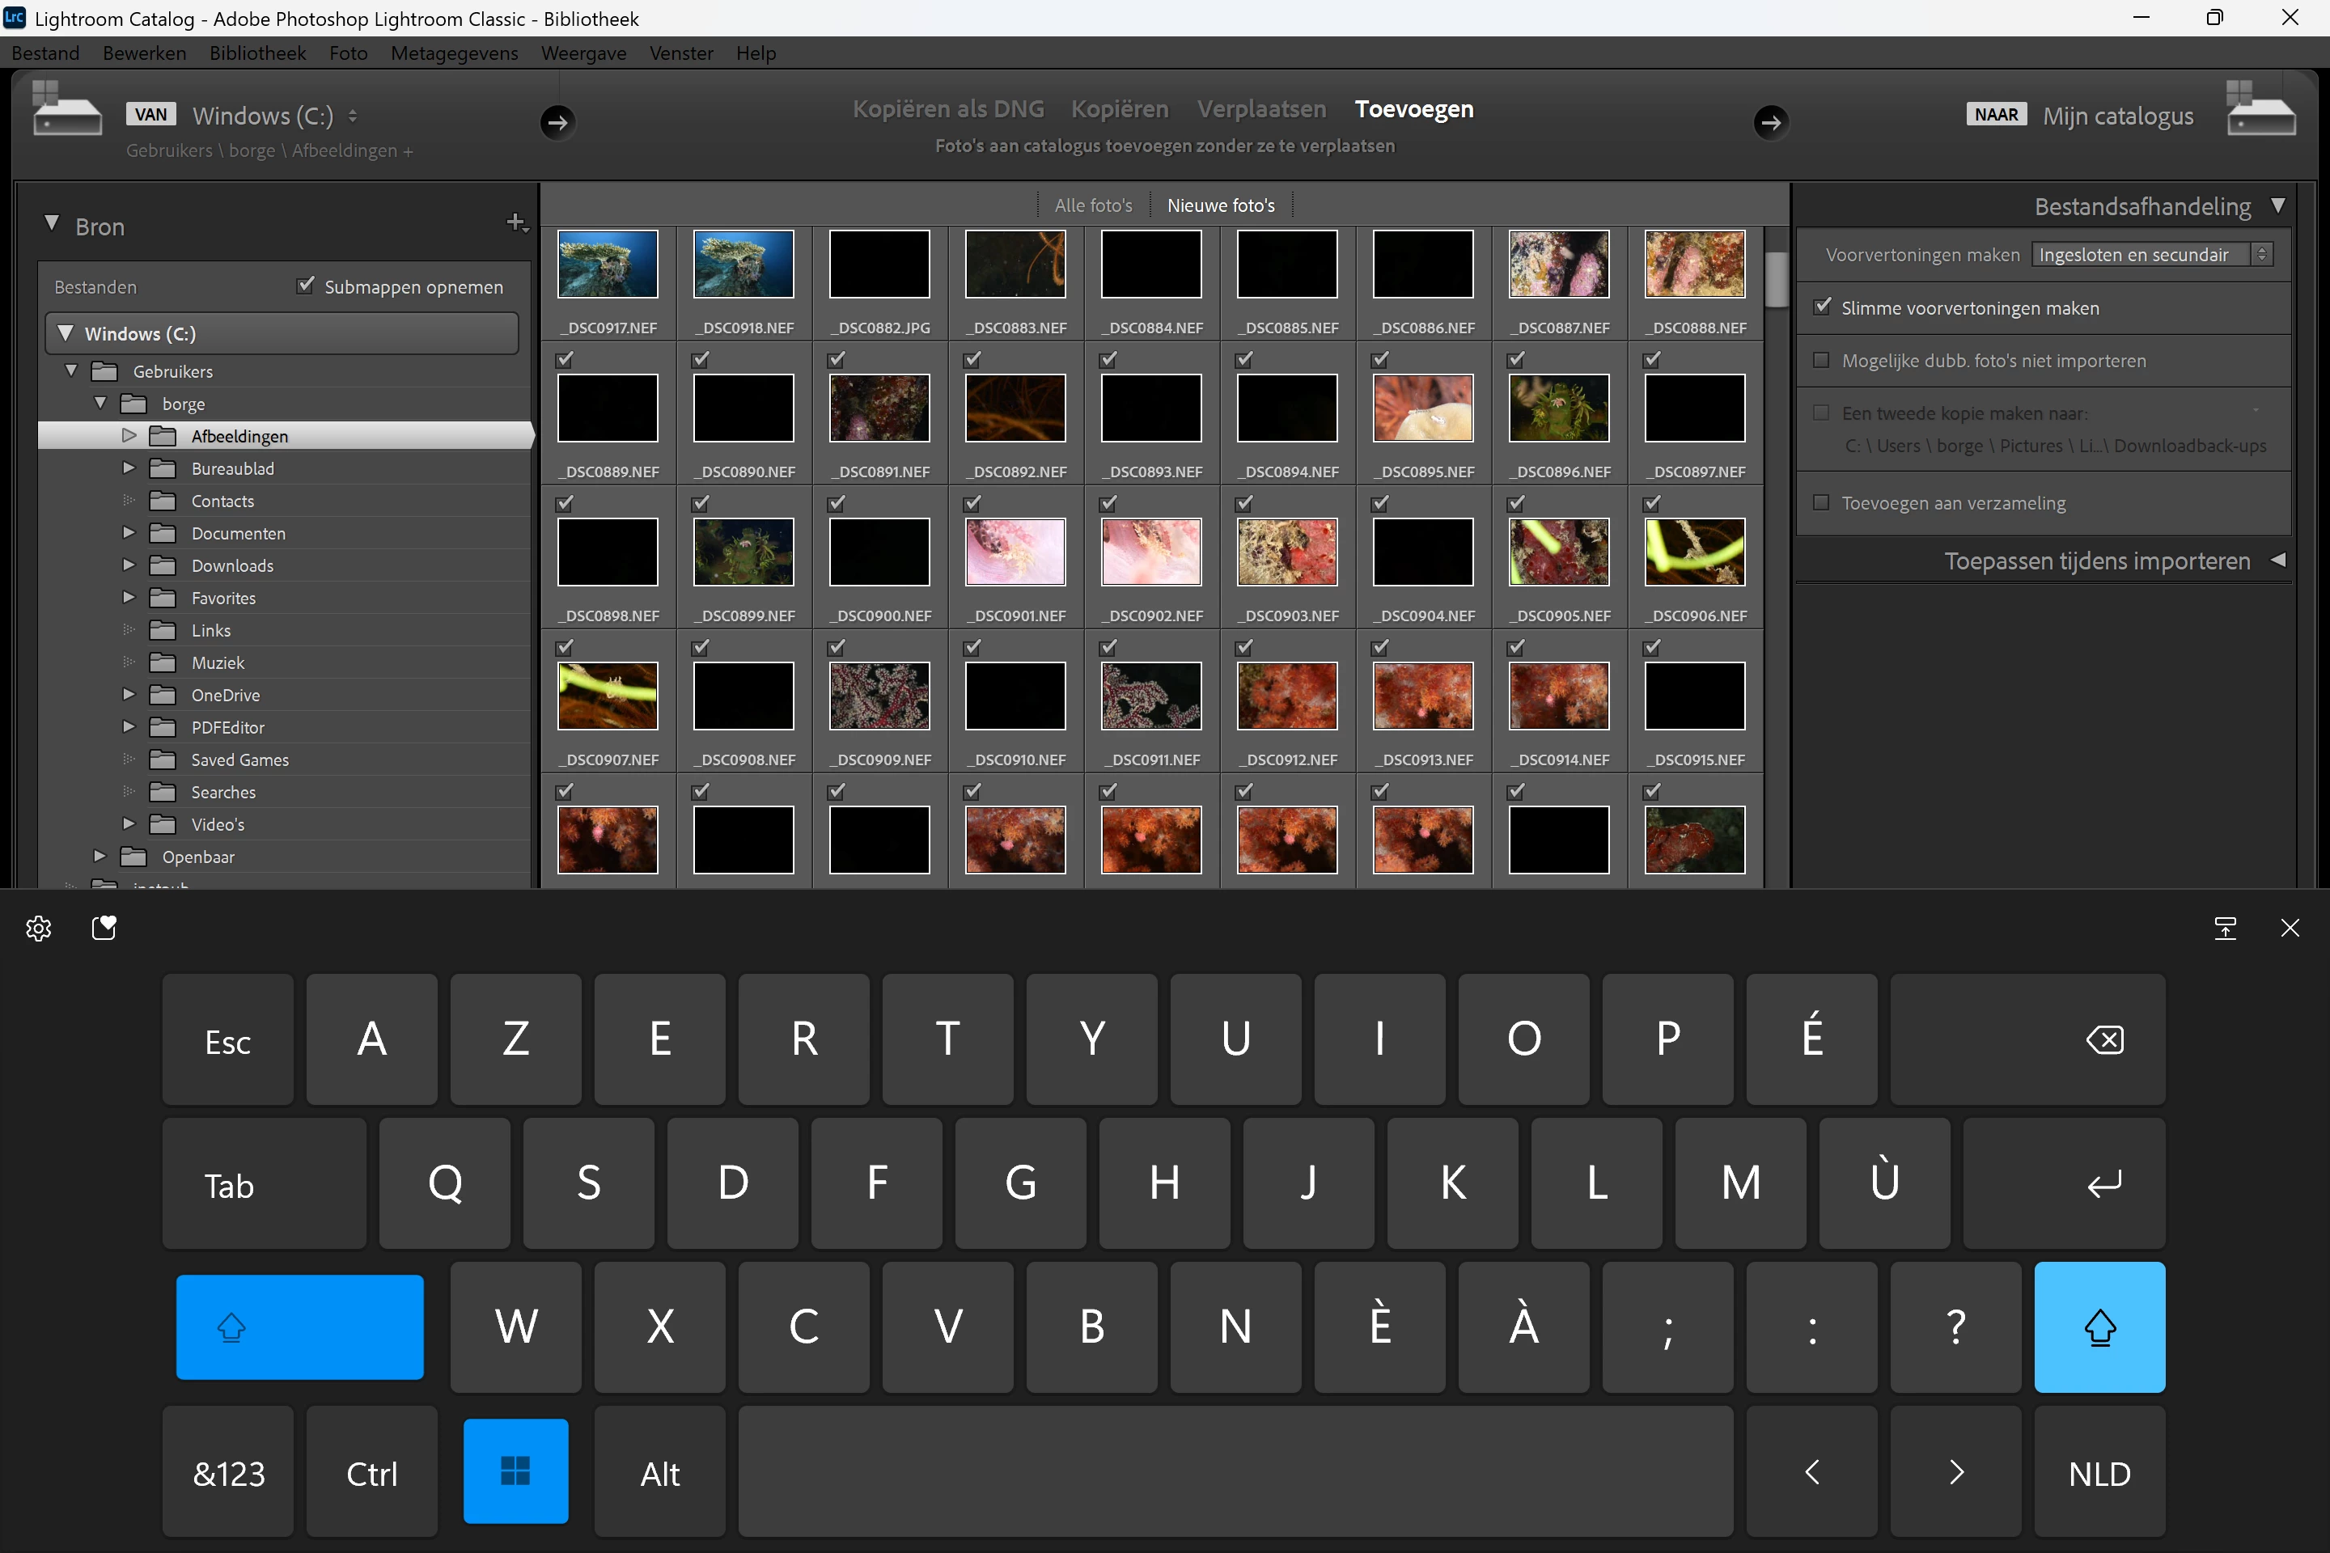Screen dimensions: 2330x1553
Task: Open the keyboard emoji clipboard icon
Action: tap(104, 928)
